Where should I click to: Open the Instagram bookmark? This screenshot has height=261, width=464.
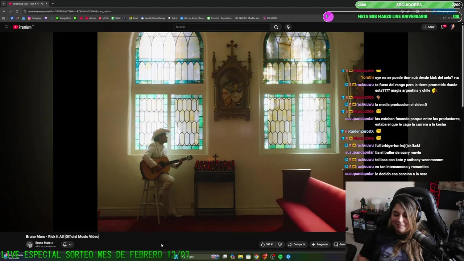[x=35, y=18]
